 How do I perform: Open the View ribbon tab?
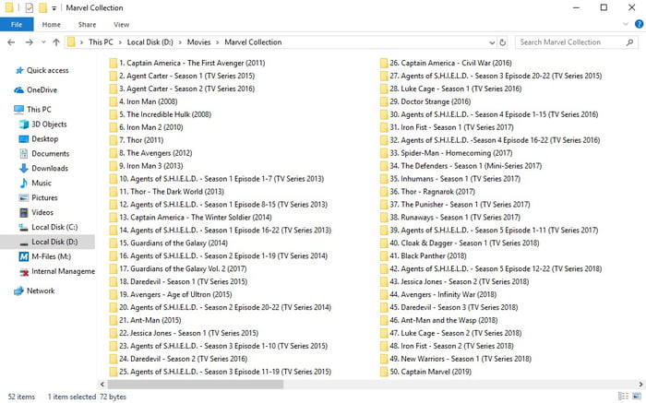[x=121, y=25]
